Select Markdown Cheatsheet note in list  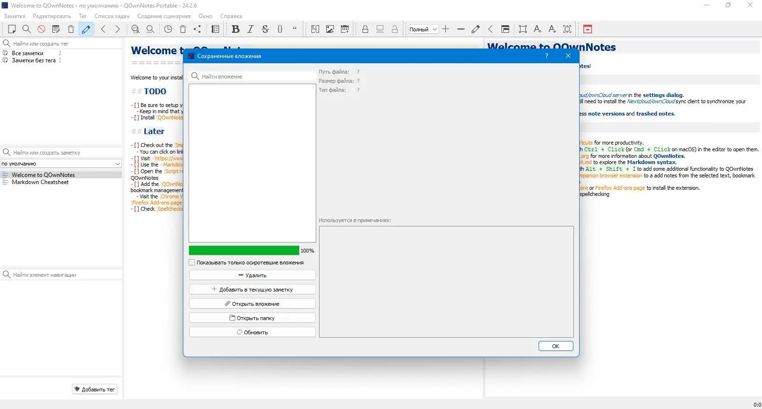pyautogui.click(x=40, y=182)
